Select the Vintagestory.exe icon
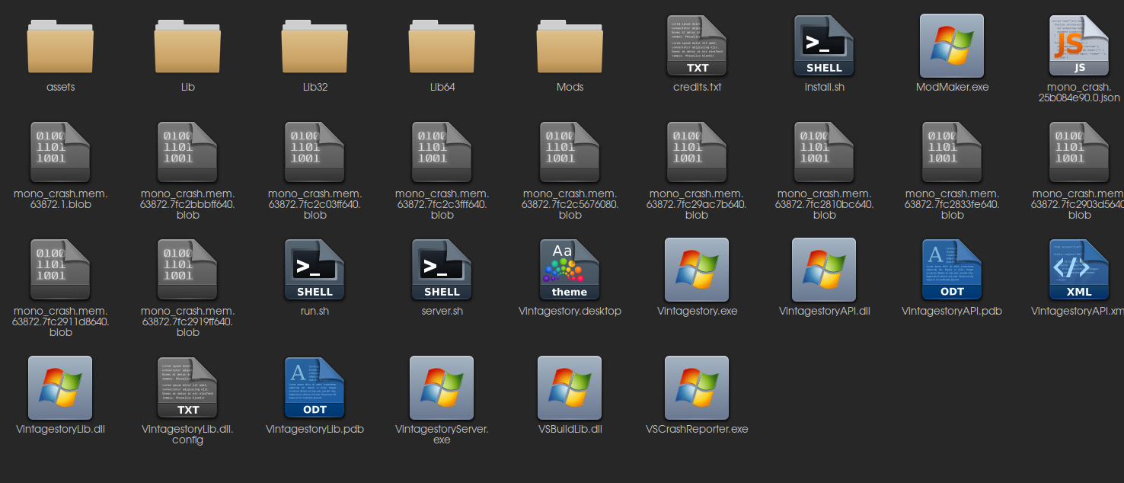 (x=697, y=270)
